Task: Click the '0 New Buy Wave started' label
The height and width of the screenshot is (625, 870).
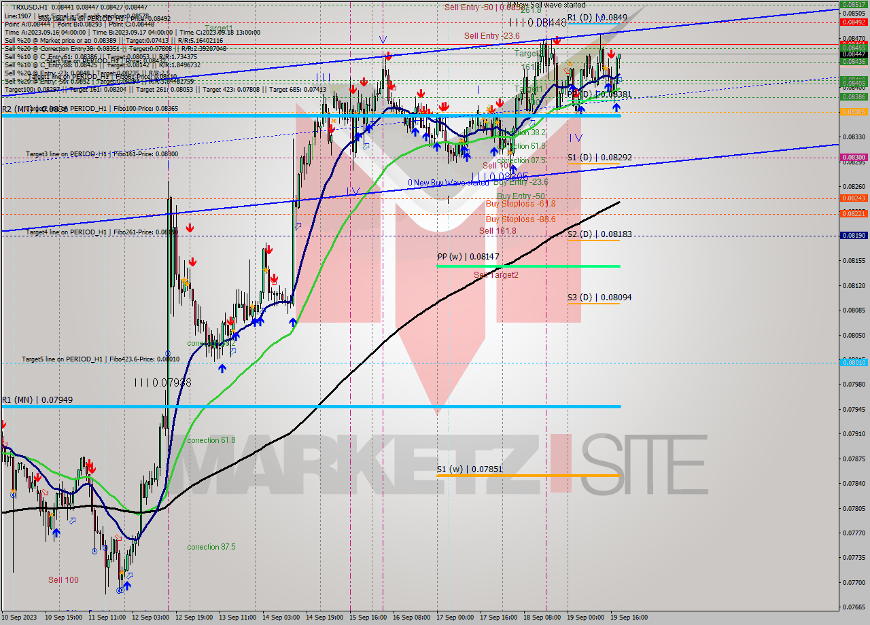Action: pos(448,183)
